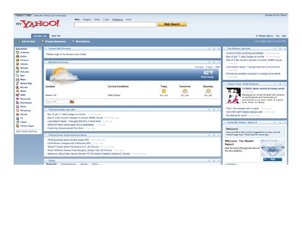This screenshot has width=302, height=233.
Task: Collapse the Today module arrow
Action: tap(46, 161)
